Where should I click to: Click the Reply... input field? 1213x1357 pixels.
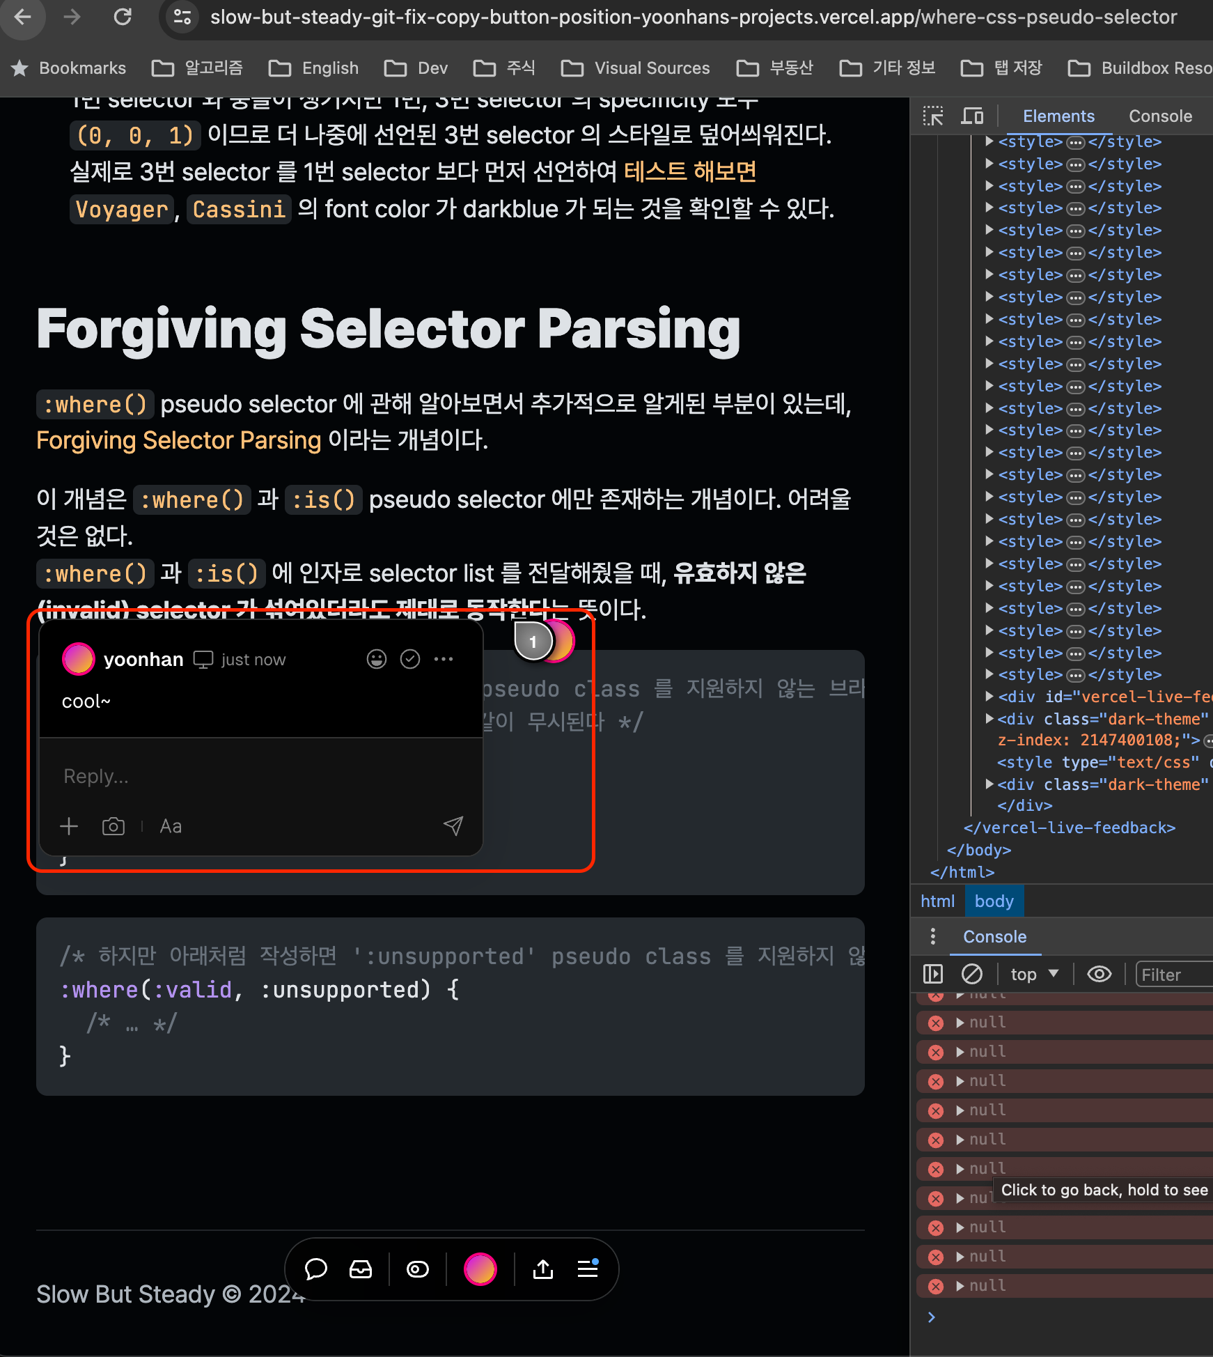tap(261, 776)
